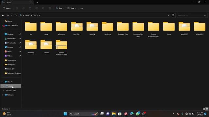The image size is (209, 117).
Task: Open Telegram Desktop folder in sidebar
Action: [x=12, y=73]
